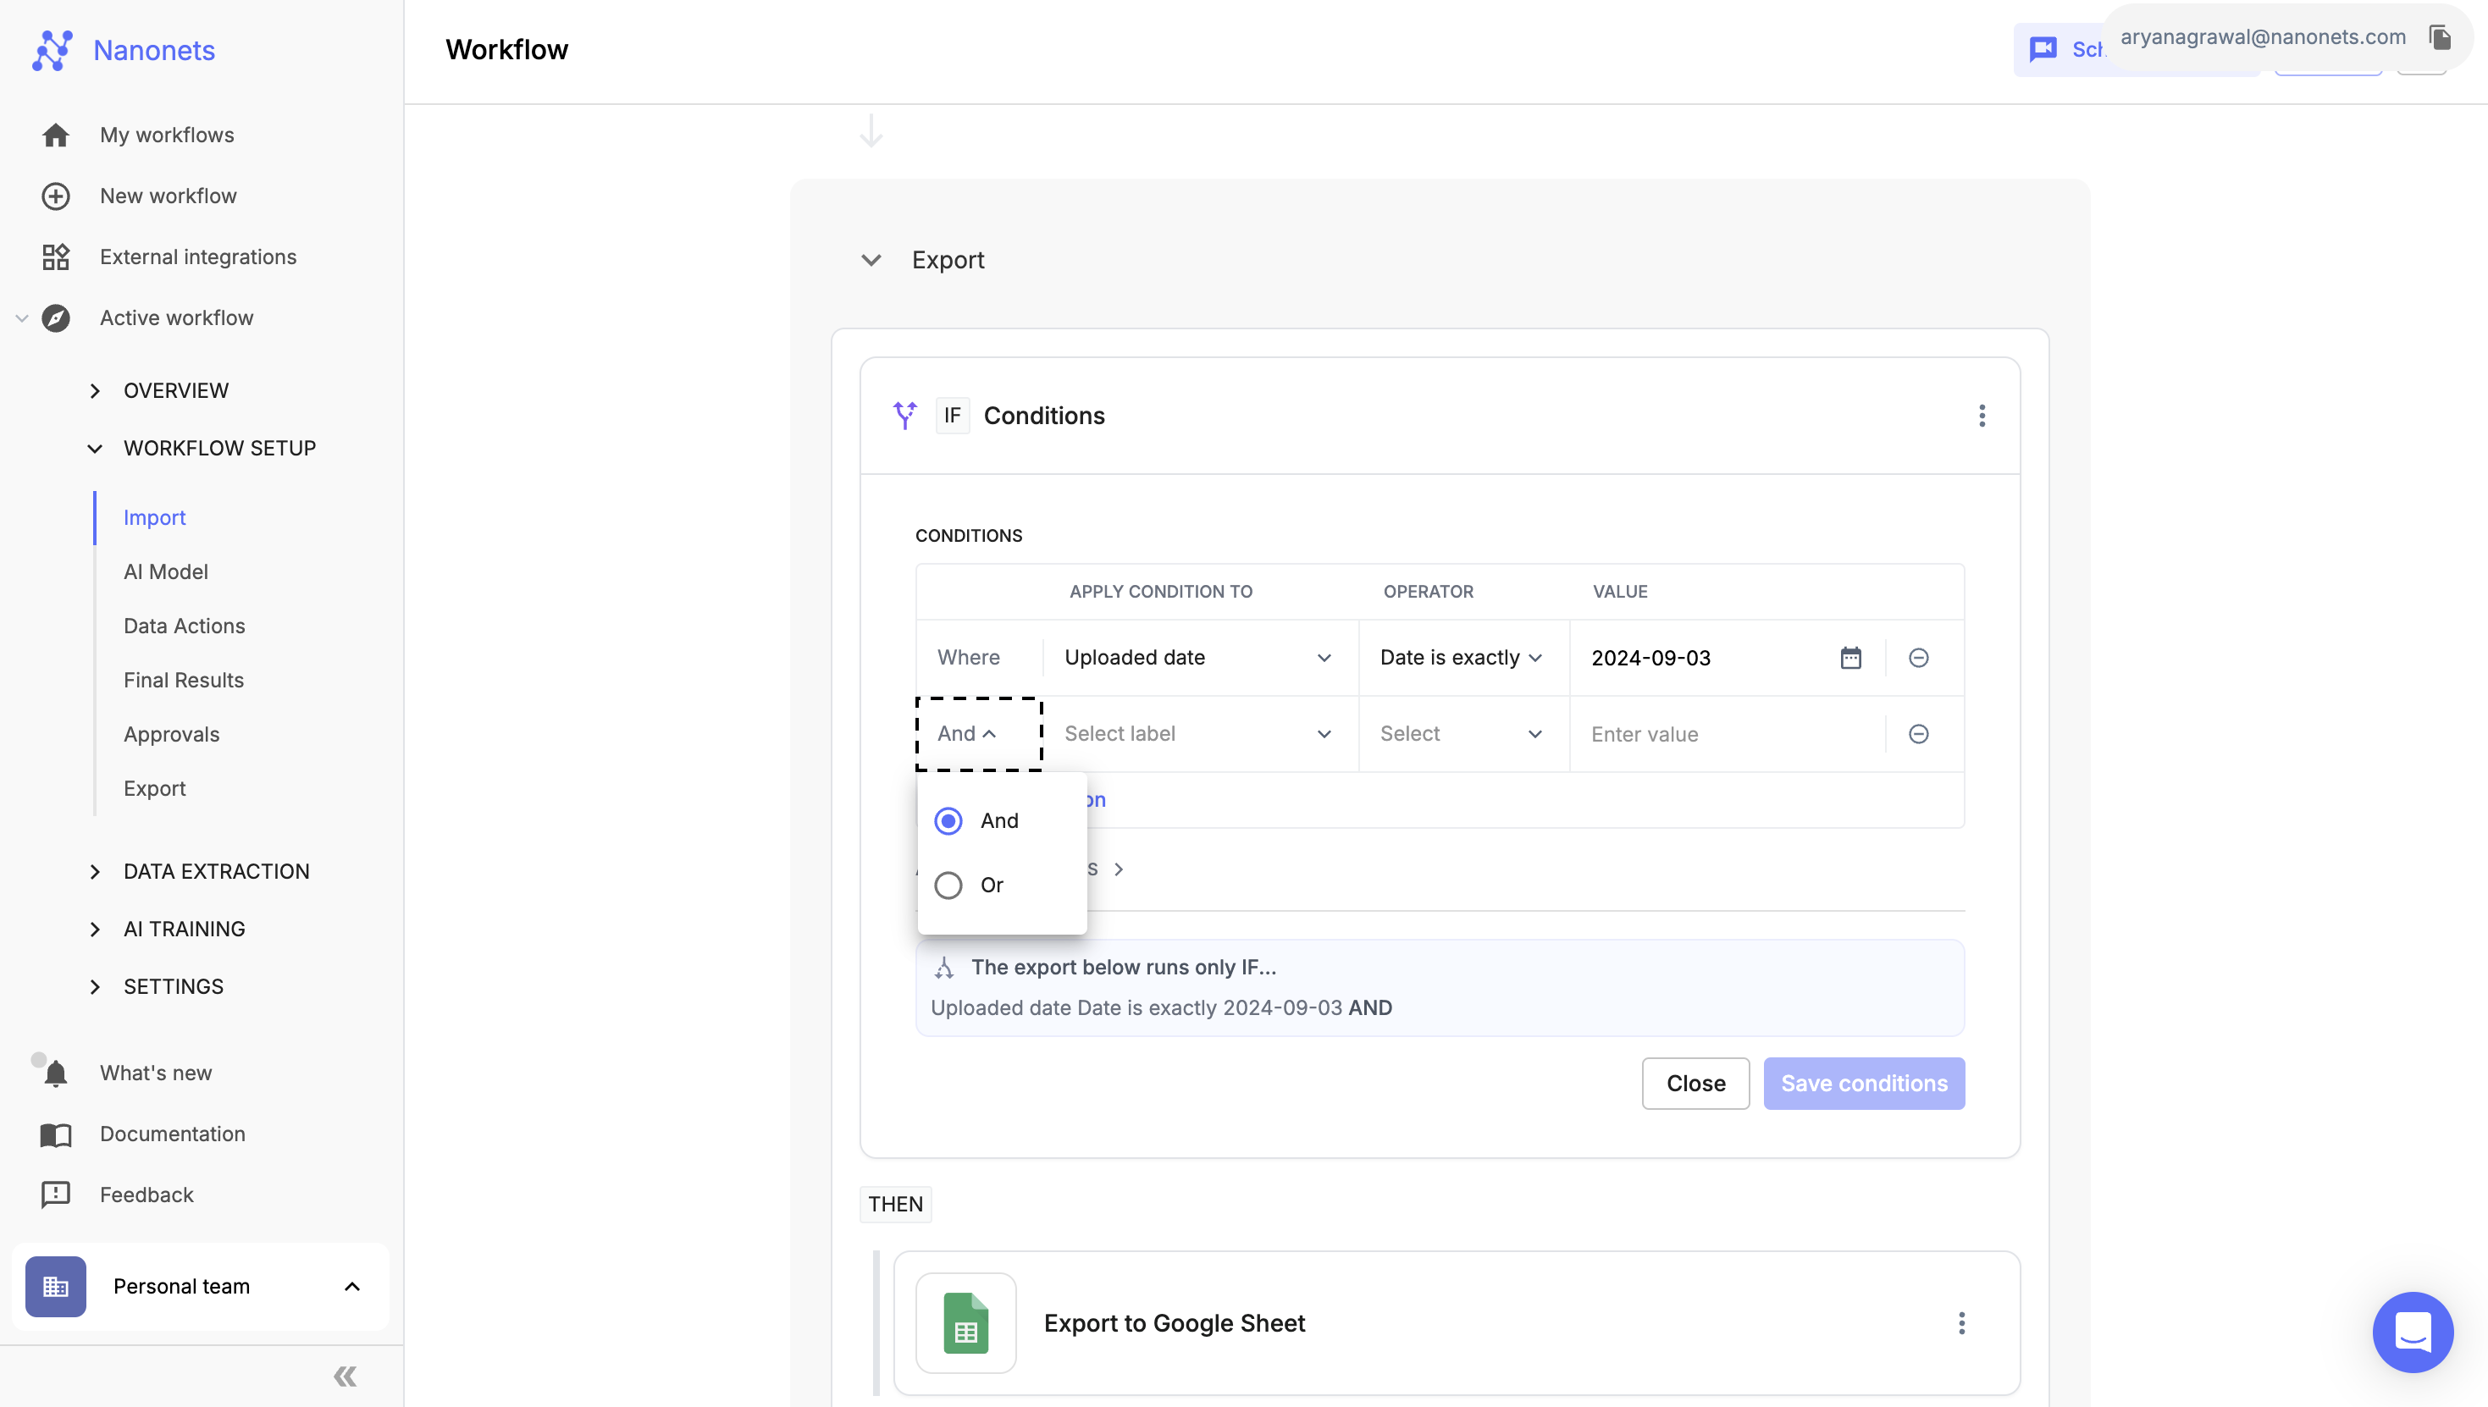This screenshot has width=2488, height=1407.
Task: Click the Active workflow compass icon
Action: click(55, 318)
